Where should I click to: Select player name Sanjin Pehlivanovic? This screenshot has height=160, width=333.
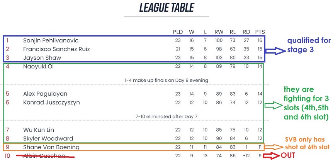(51, 40)
